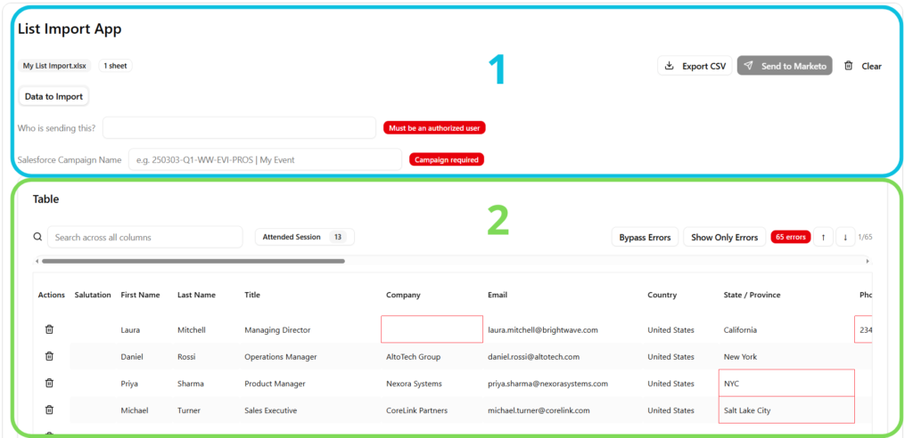The height and width of the screenshot is (438, 913).
Task: Click the Salesforce Campaign Name input
Action: pyautogui.click(x=265, y=160)
